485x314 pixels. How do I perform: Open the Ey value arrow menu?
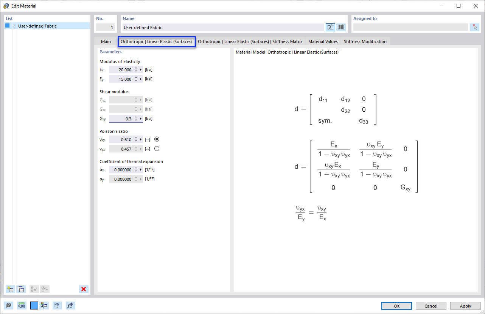pos(141,79)
